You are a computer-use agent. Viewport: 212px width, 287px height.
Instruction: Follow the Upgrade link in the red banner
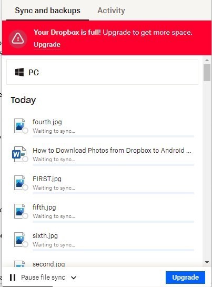pyautogui.click(x=47, y=44)
